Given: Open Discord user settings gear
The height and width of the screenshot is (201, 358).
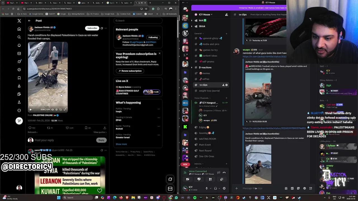Looking at the screenshot, I should point(224,188).
